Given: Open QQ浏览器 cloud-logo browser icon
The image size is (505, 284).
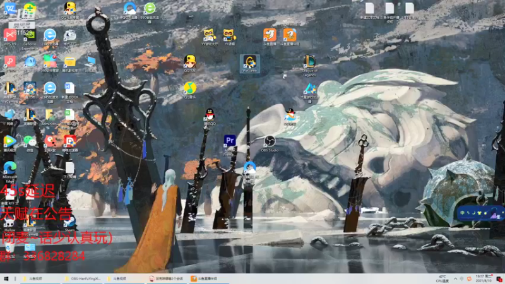Looking at the screenshot, I should coord(130,11).
